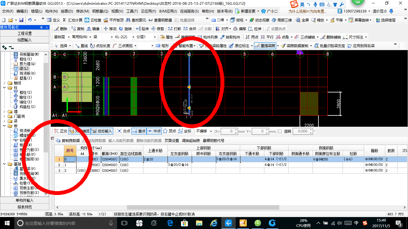Screen dimensions: 408x229
Task: Select 点加长度 point-plus-length tool
Action: [x=100, y=46]
